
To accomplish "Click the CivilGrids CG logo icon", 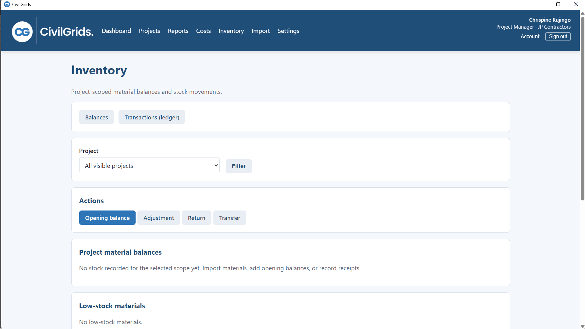I will coord(22,32).
